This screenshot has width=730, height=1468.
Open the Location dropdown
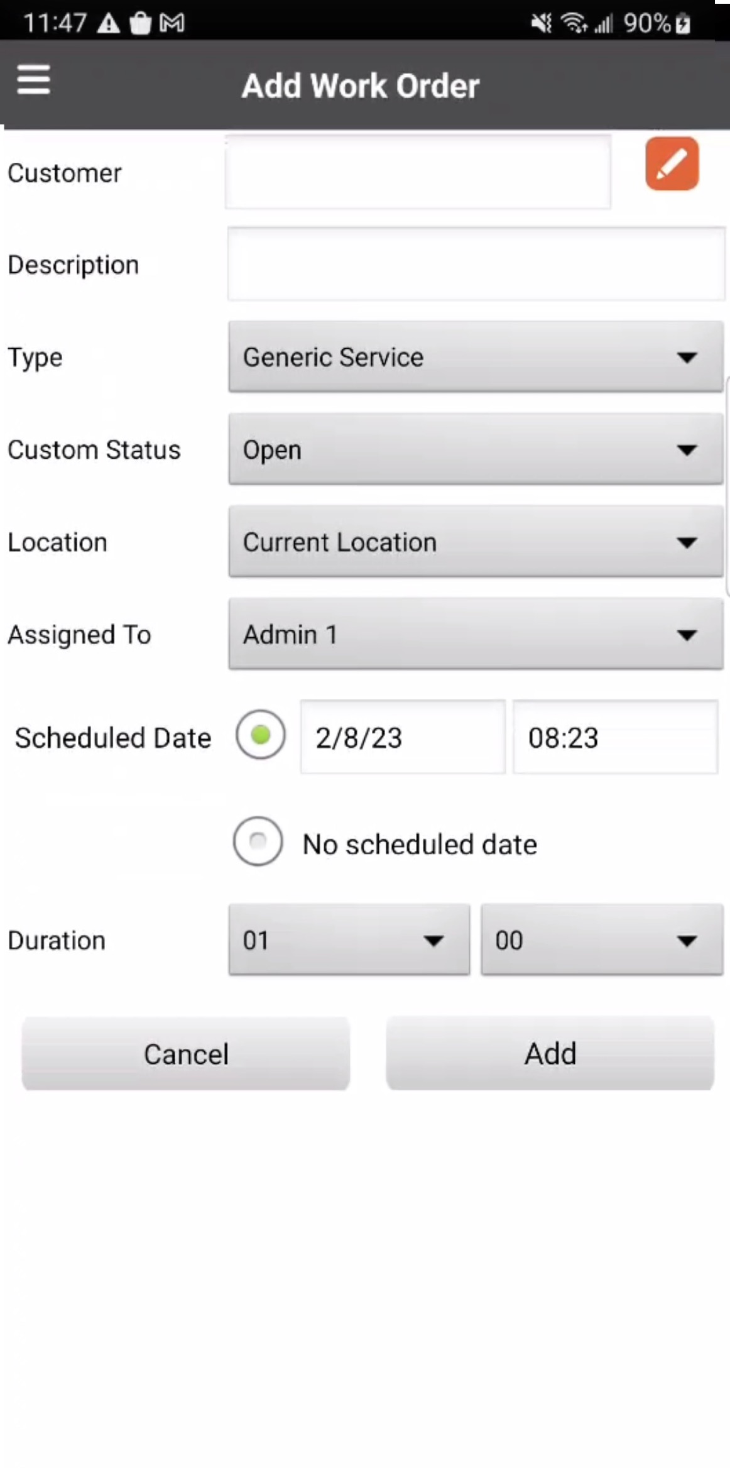[476, 542]
